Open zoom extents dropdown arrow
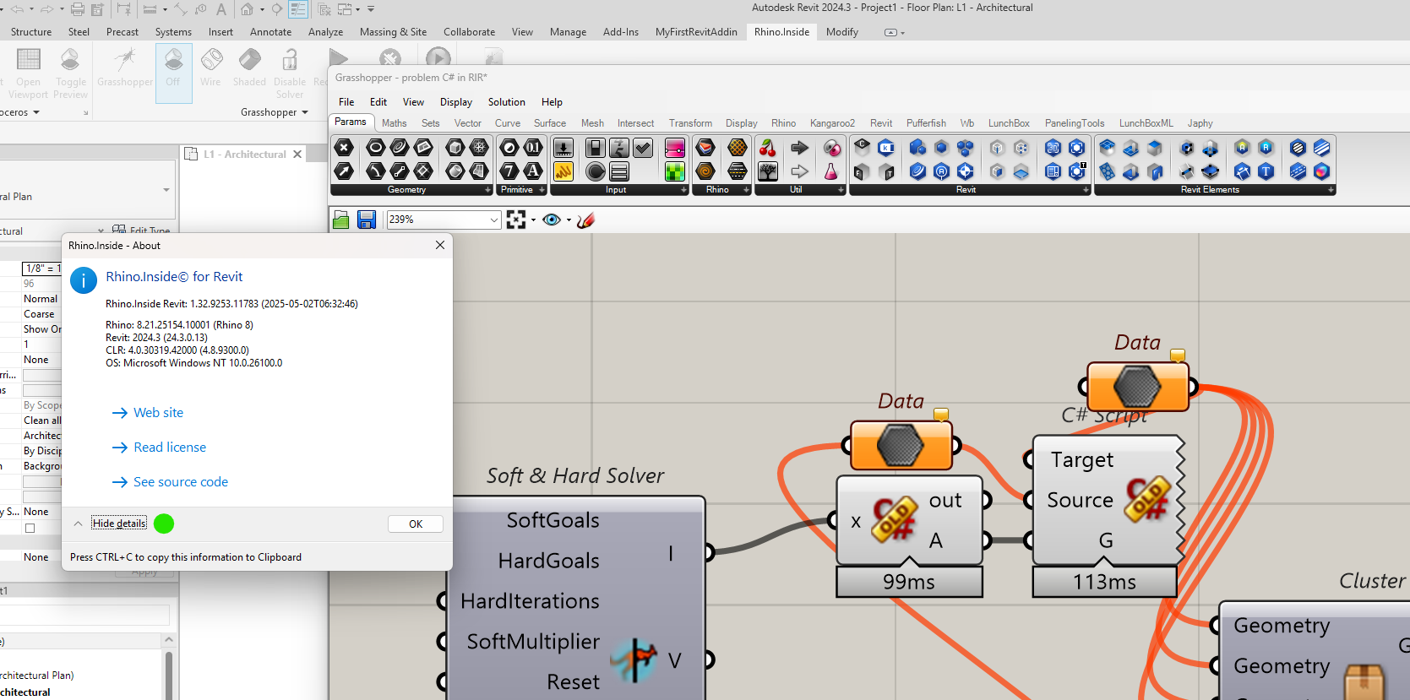This screenshot has width=1410, height=700. pyautogui.click(x=533, y=220)
